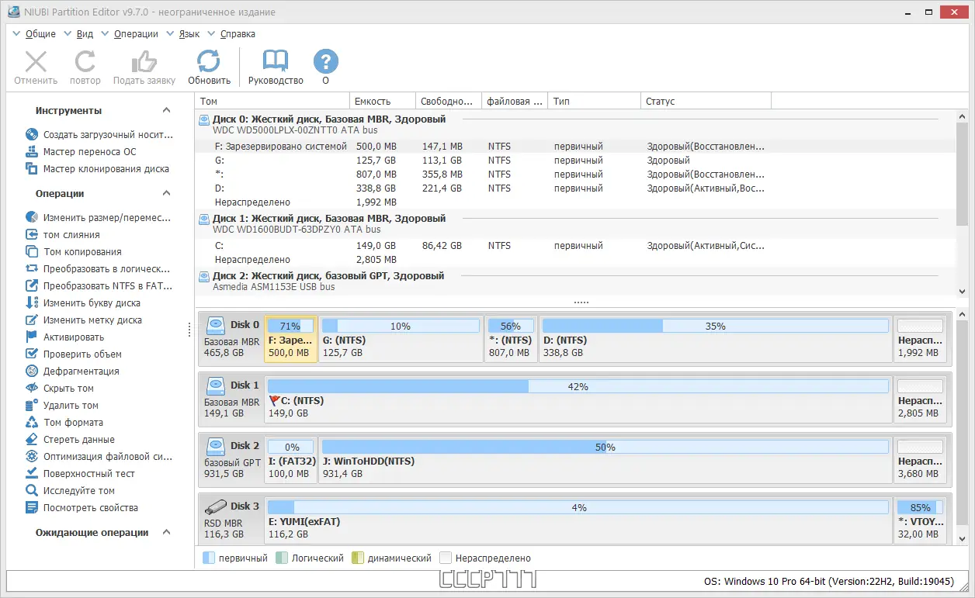Sort by the Свободно column header

(x=448, y=101)
